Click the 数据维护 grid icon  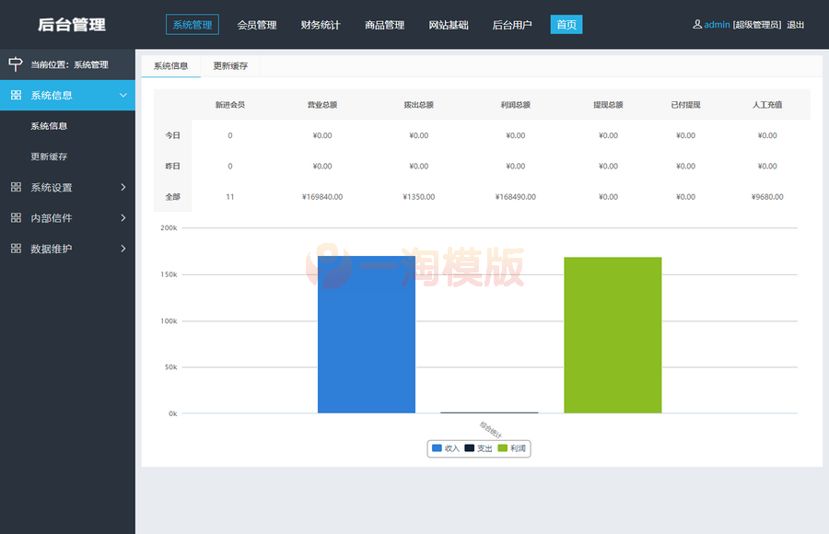tap(14, 248)
